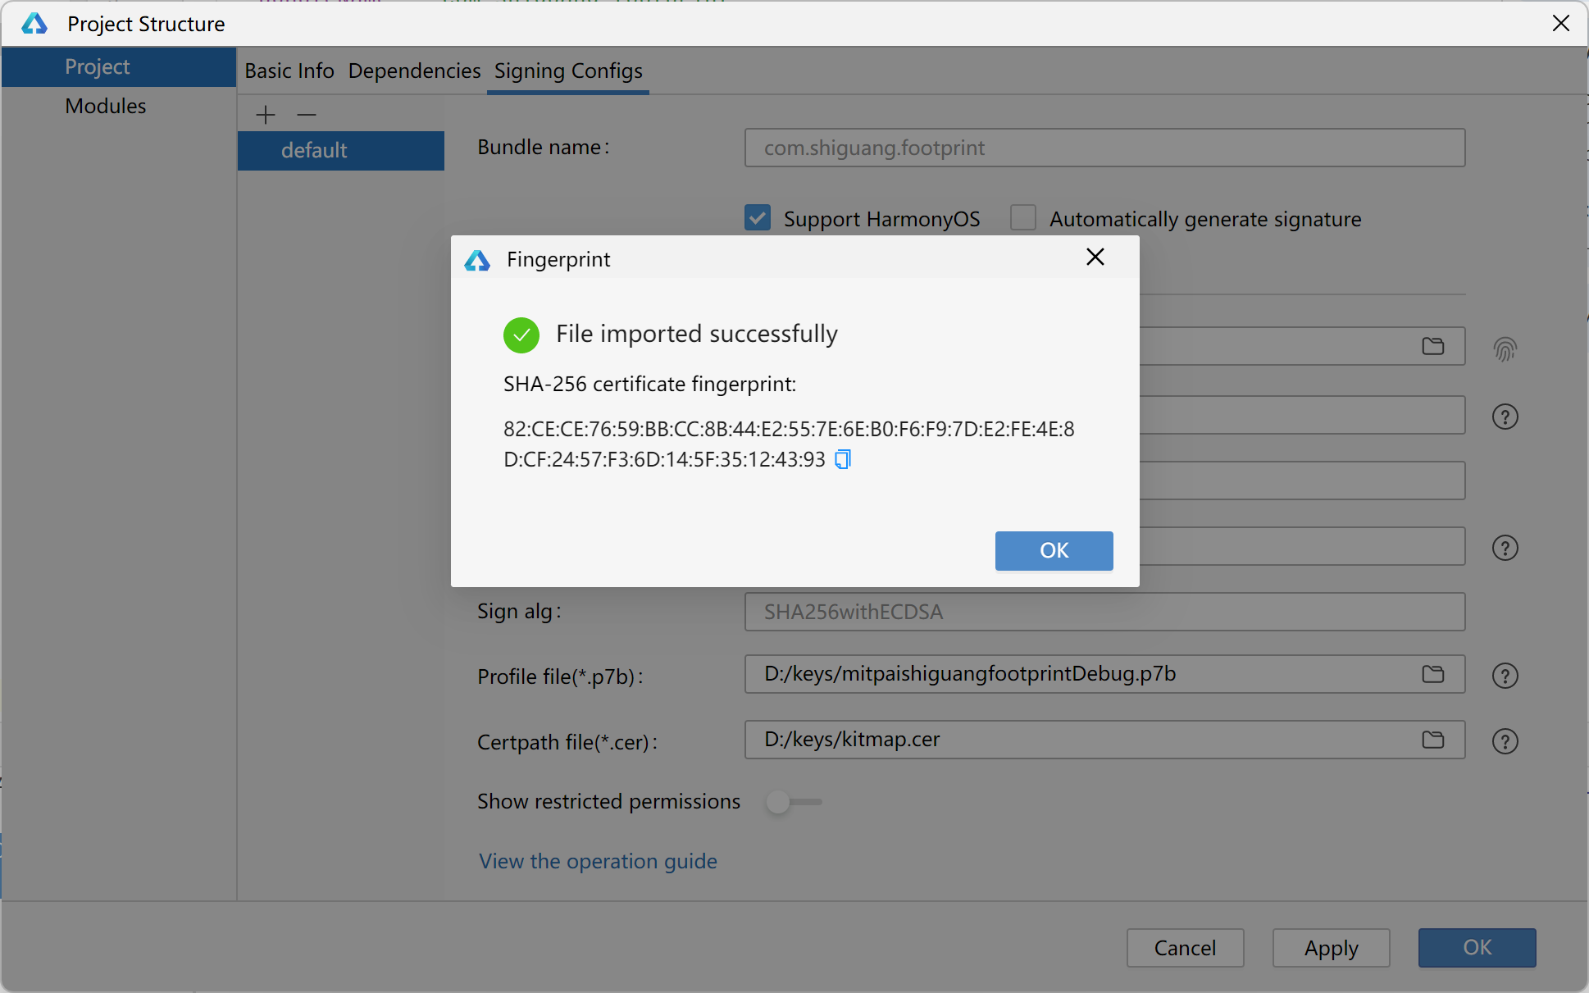Remove signing config with minus icon
Screen dimensions: 1589x993
(x=307, y=115)
